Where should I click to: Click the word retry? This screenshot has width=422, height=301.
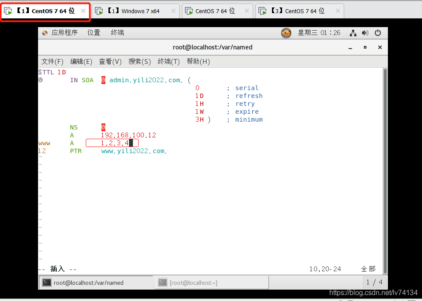click(245, 104)
